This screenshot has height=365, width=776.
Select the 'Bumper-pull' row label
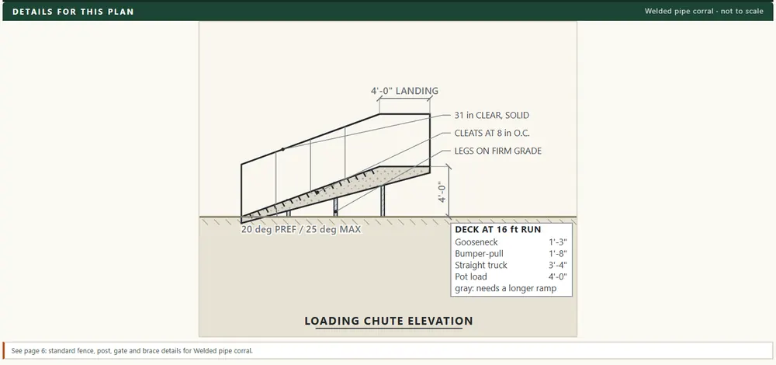(479, 254)
